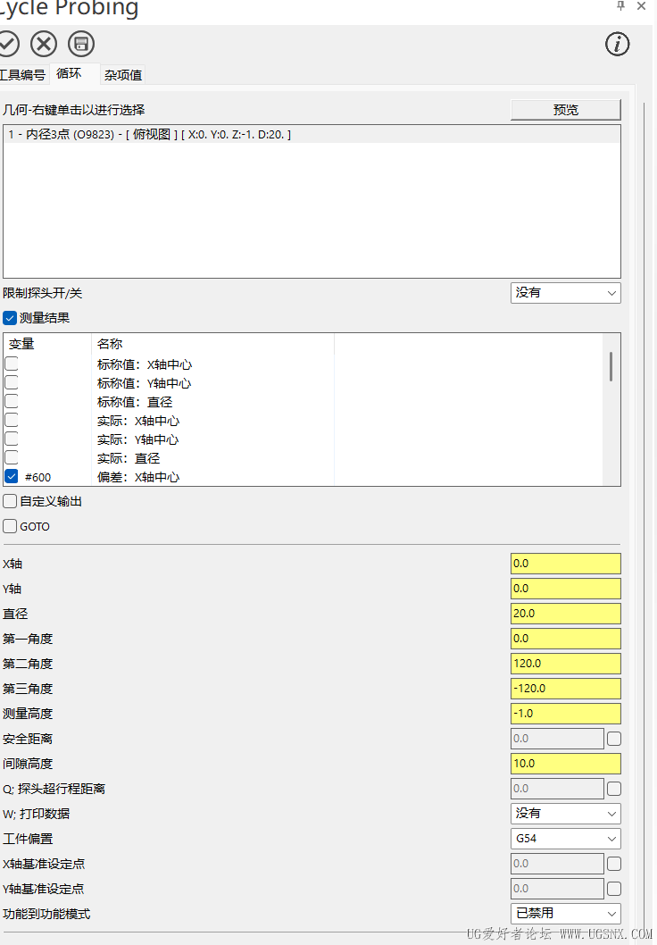Enable the Q; 探头超行程距离 checkbox
657x945 pixels.
[614, 789]
